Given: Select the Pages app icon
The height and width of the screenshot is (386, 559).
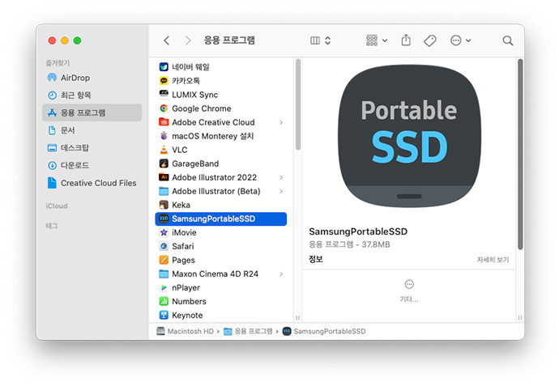Looking at the screenshot, I should [164, 260].
